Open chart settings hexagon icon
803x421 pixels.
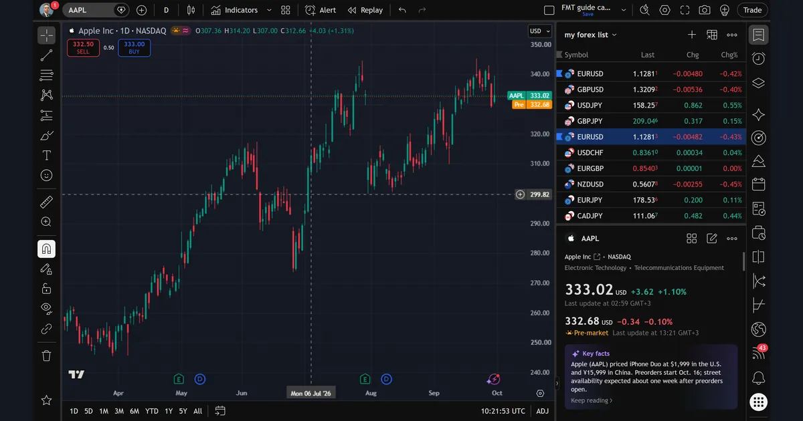664,10
